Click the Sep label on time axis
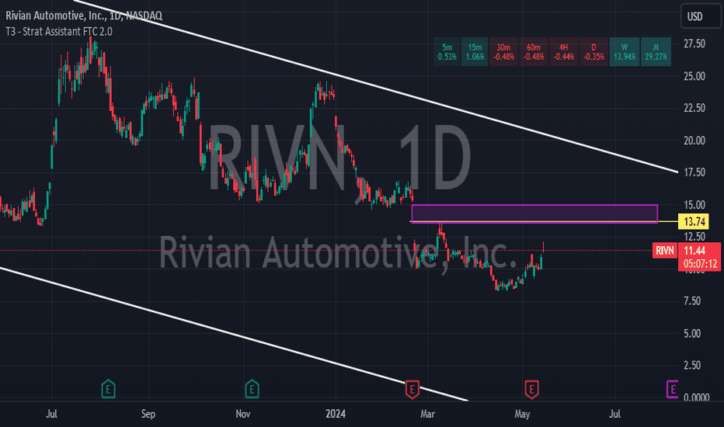This screenshot has width=724, height=427. click(x=148, y=414)
